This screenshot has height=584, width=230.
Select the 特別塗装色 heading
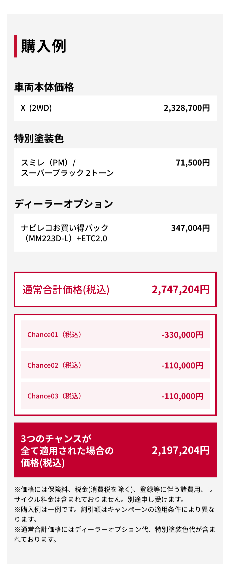click(x=39, y=138)
